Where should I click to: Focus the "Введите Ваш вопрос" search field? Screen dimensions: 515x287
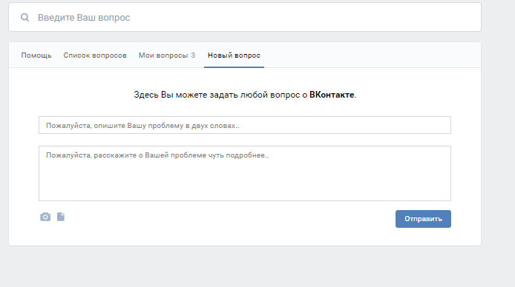point(245,17)
